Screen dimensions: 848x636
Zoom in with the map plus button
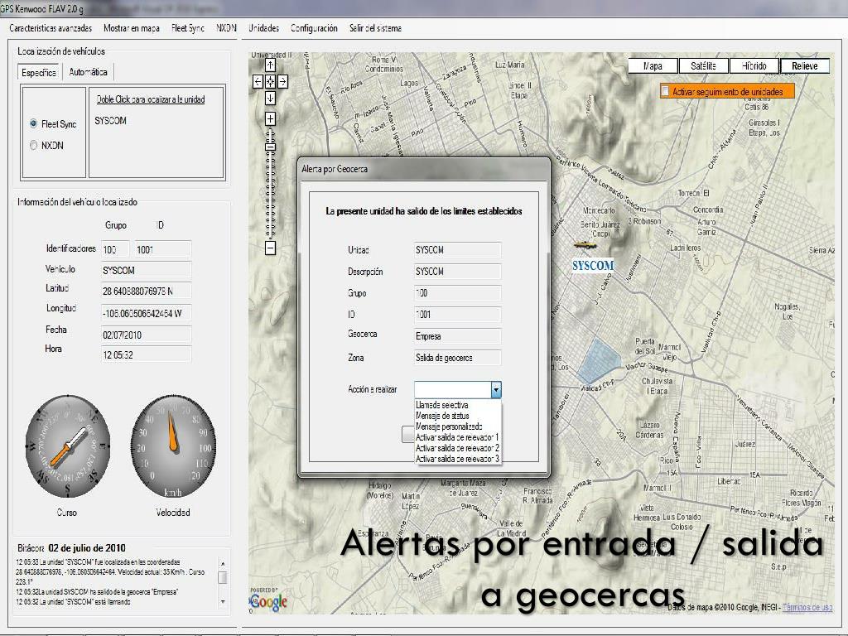[270, 119]
